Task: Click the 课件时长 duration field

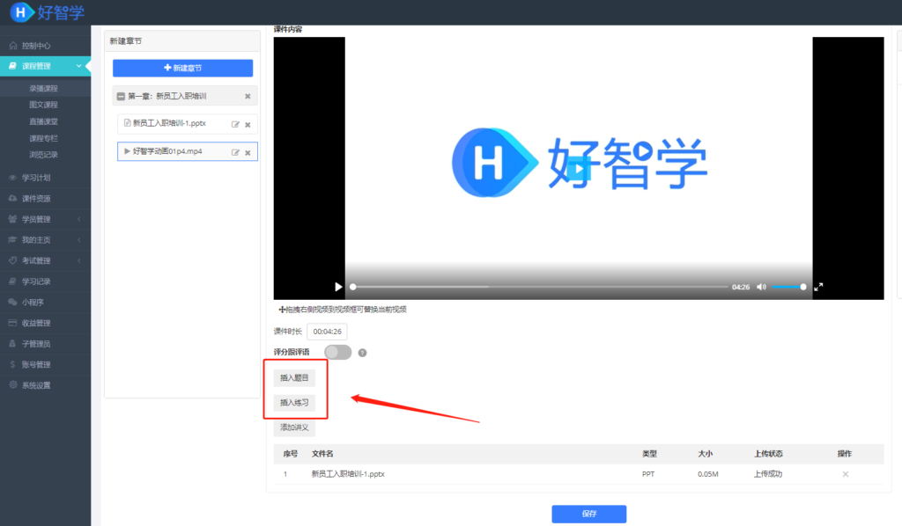Action: pyautogui.click(x=327, y=332)
